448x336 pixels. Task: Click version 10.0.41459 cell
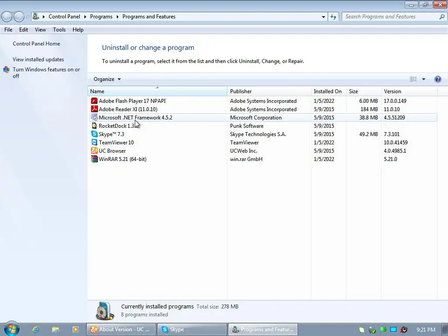click(x=395, y=142)
